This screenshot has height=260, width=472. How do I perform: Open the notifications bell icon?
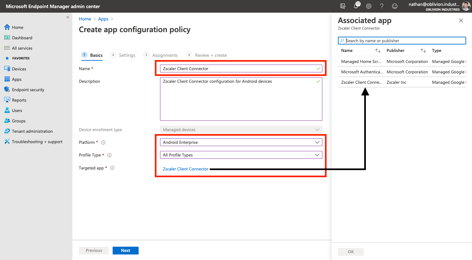tap(356, 6)
